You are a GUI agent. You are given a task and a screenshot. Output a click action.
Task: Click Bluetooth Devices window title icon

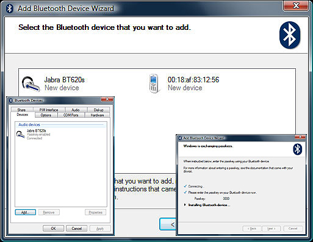click(11, 101)
